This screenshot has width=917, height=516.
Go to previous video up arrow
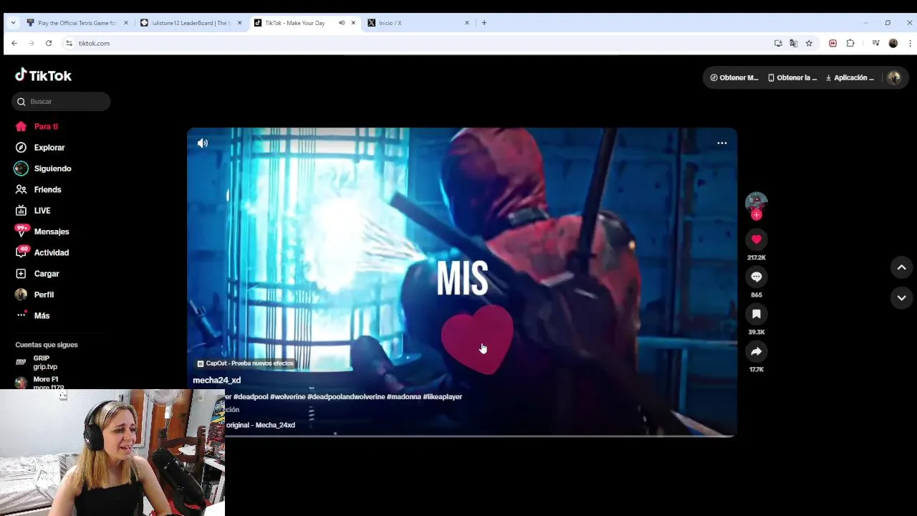[901, 267]
